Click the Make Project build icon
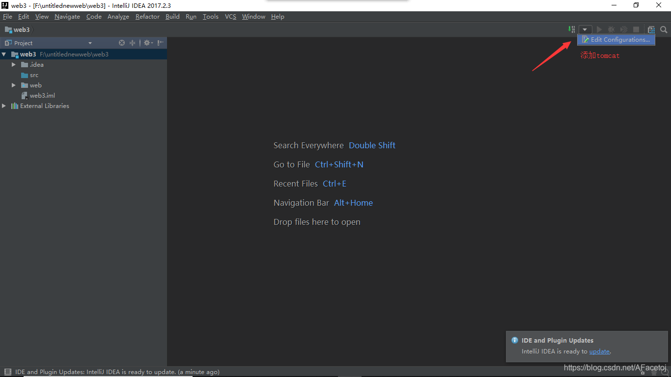 pos(571,29)
